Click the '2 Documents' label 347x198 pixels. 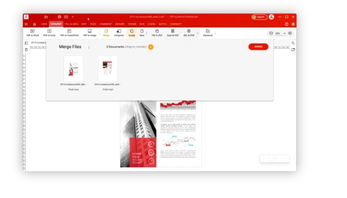tap(115, 47)
